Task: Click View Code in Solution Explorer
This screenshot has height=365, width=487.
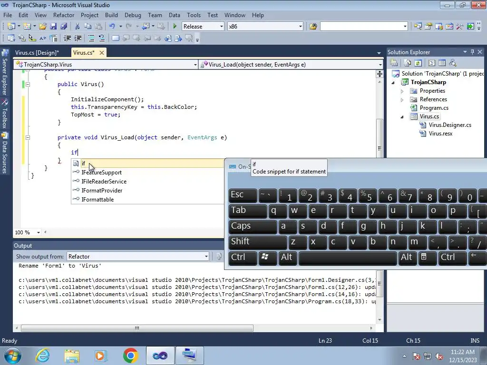Action: [432, 63]
